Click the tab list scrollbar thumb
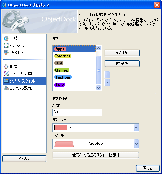Image resolution: width=162 pixels, height=174 pixels. click(98, 70)
